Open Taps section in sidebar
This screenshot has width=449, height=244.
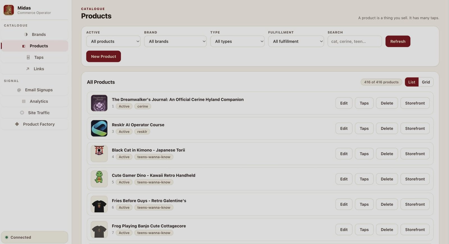[x=35, y=57]
